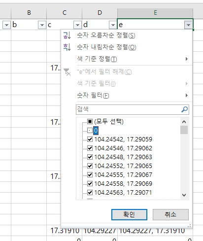Click the ascending sort icon
Viewport: 203px width, 241px height.
[67, 35]
